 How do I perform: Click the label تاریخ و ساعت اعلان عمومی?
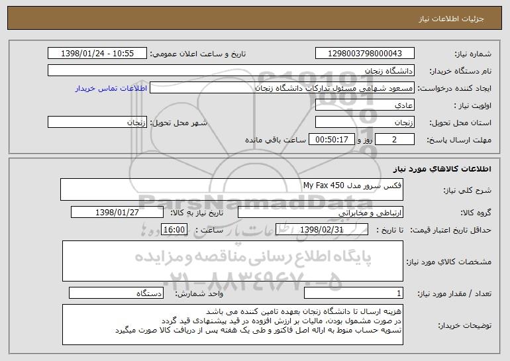point(198,54)
